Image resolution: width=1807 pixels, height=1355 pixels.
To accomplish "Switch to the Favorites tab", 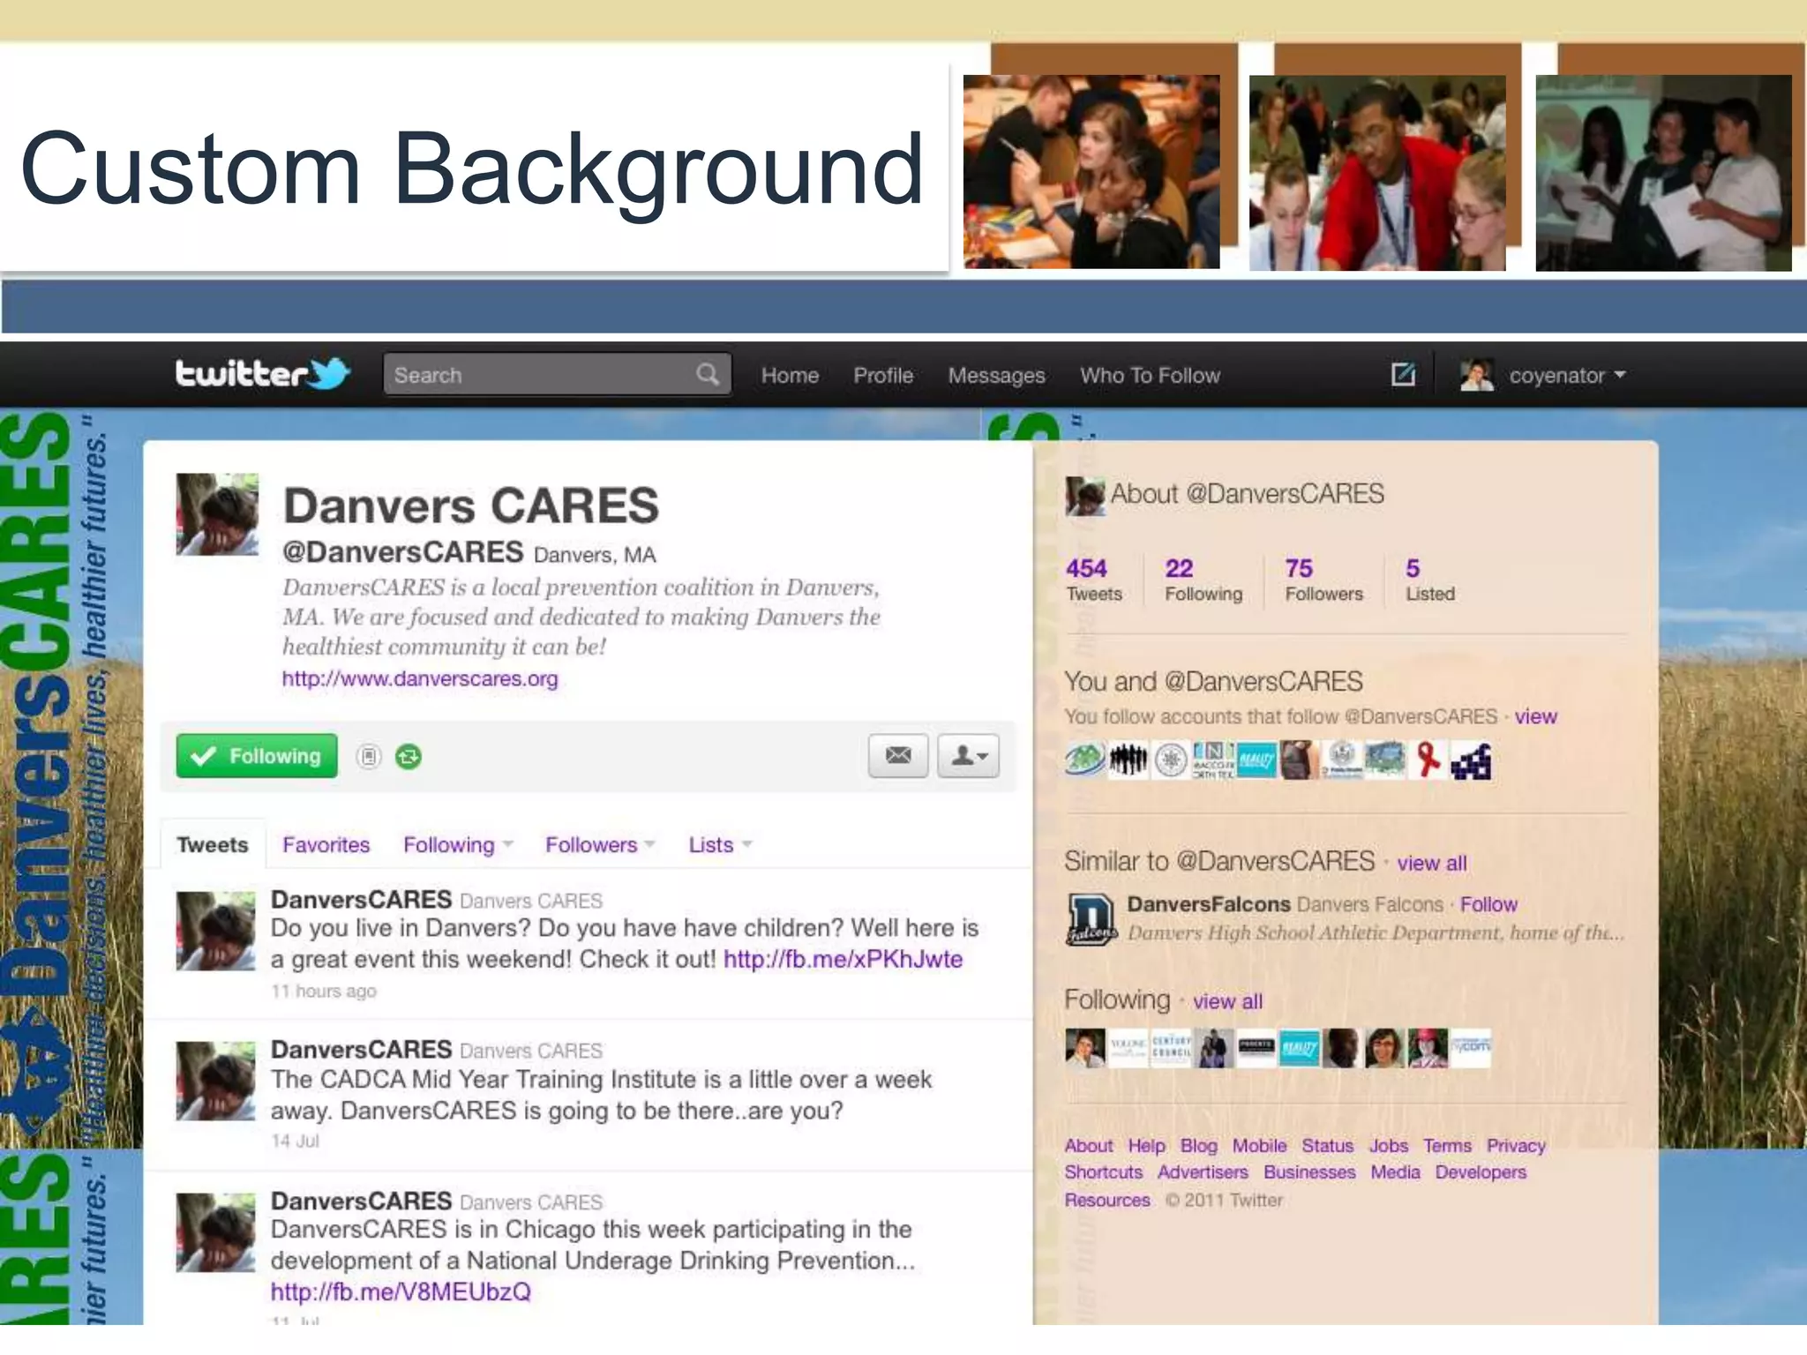I will coord(326,845).
